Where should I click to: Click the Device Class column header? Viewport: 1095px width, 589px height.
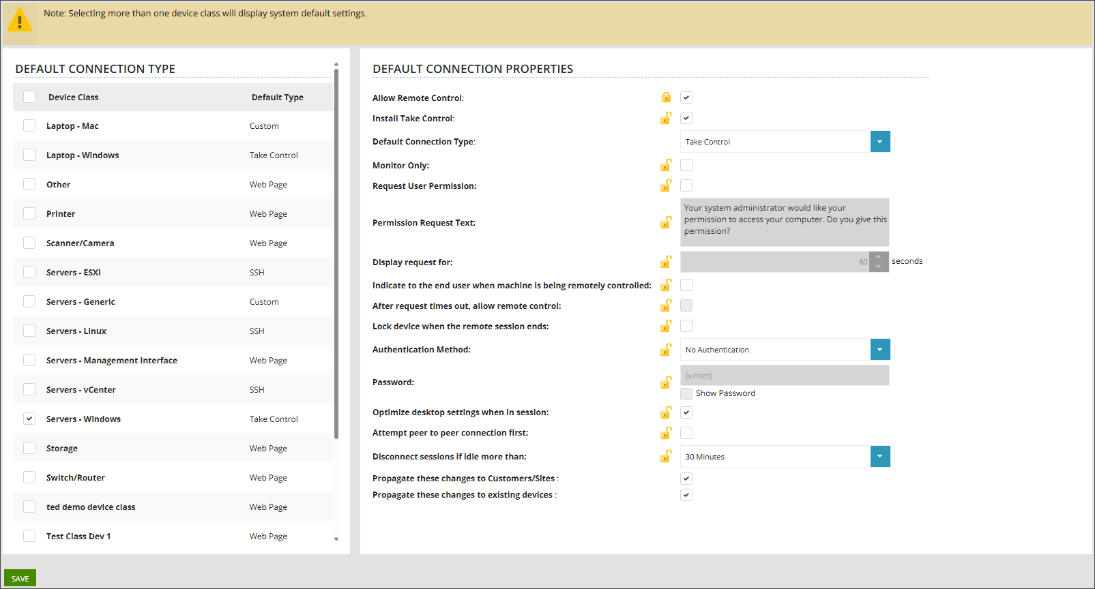(x=73, y=97)
